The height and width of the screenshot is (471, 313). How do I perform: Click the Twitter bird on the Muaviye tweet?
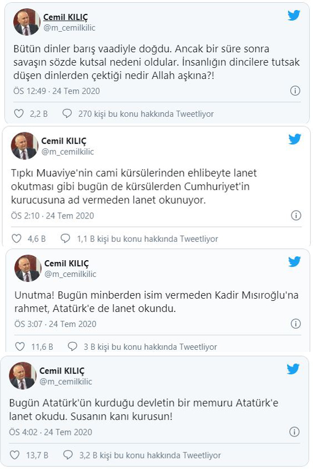[295, 139]
